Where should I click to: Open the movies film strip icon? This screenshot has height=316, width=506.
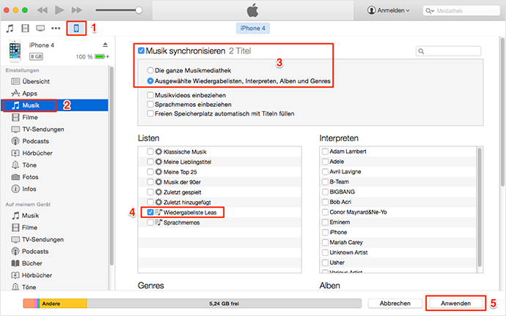[26, 29]
